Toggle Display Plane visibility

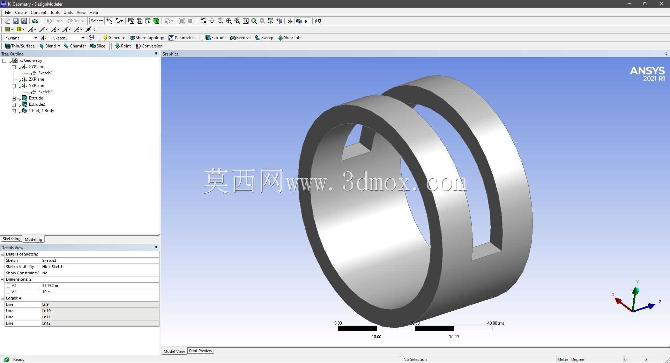(290, 21)
